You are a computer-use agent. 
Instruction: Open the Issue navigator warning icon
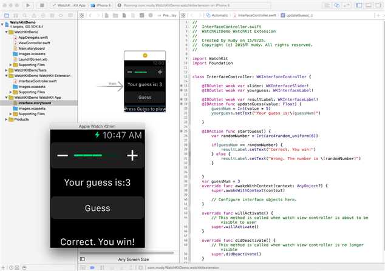click(x=34, y=15)
